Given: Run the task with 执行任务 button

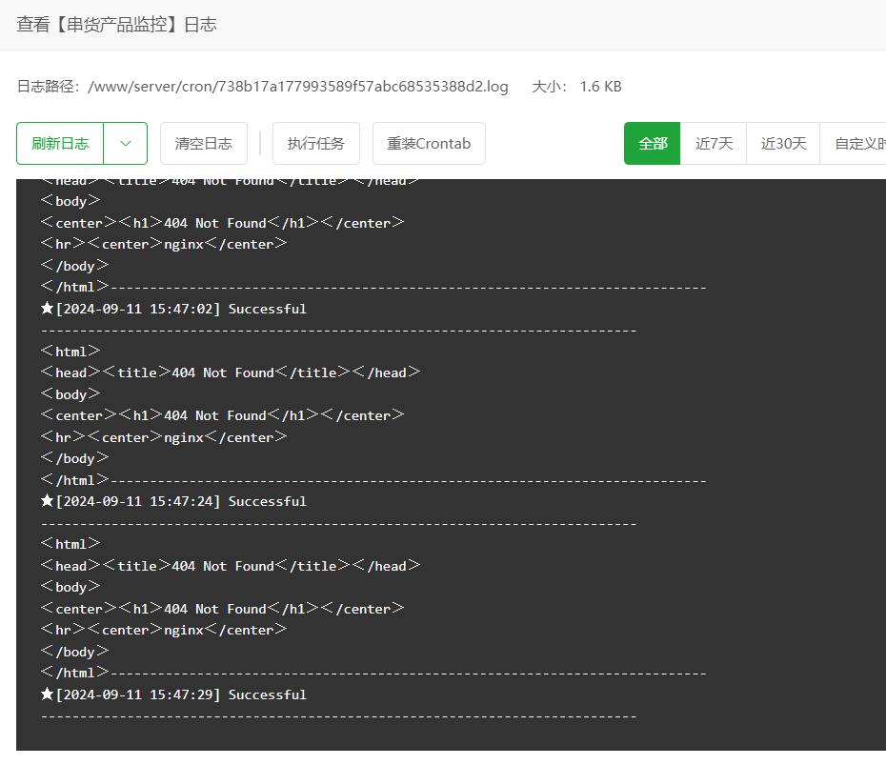Looking at the screenshot, I should (316, 144).
